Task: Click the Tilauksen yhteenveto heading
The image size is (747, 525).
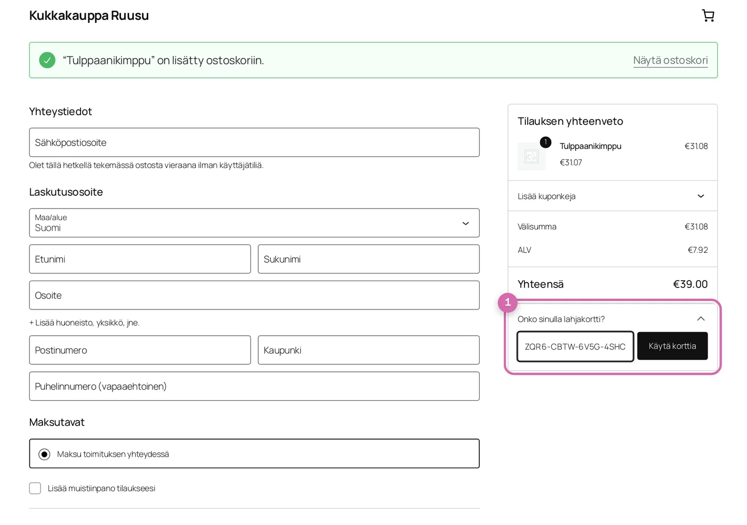Action: point(570,121)
